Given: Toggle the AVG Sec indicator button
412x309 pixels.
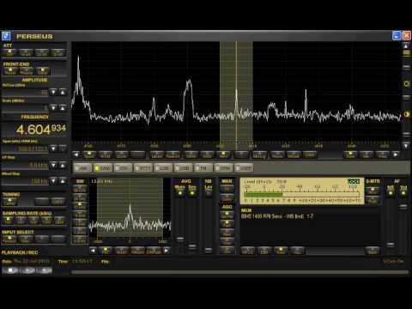Looking at the screenshot, I should [x=192, y=193].
